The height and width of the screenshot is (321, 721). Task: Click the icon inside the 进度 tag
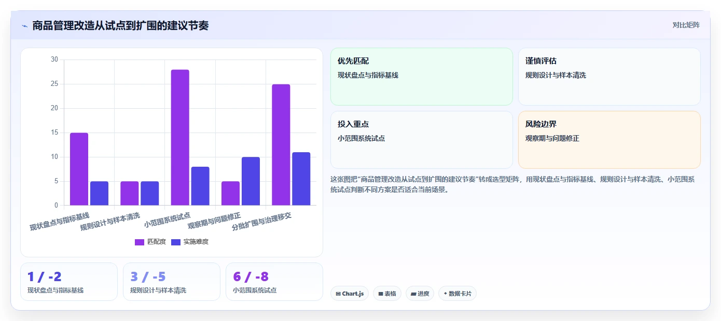pos(413,294)
